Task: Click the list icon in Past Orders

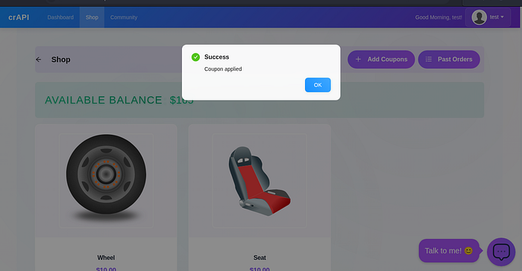Action: coord(429,59)
